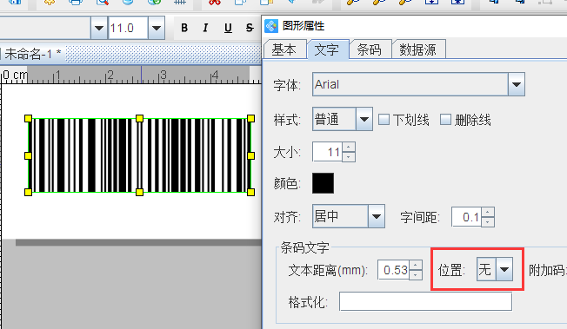Toggle bold formatting in the toolbar
The width and height of the screenshot is (567, 329).
point(184,28)
